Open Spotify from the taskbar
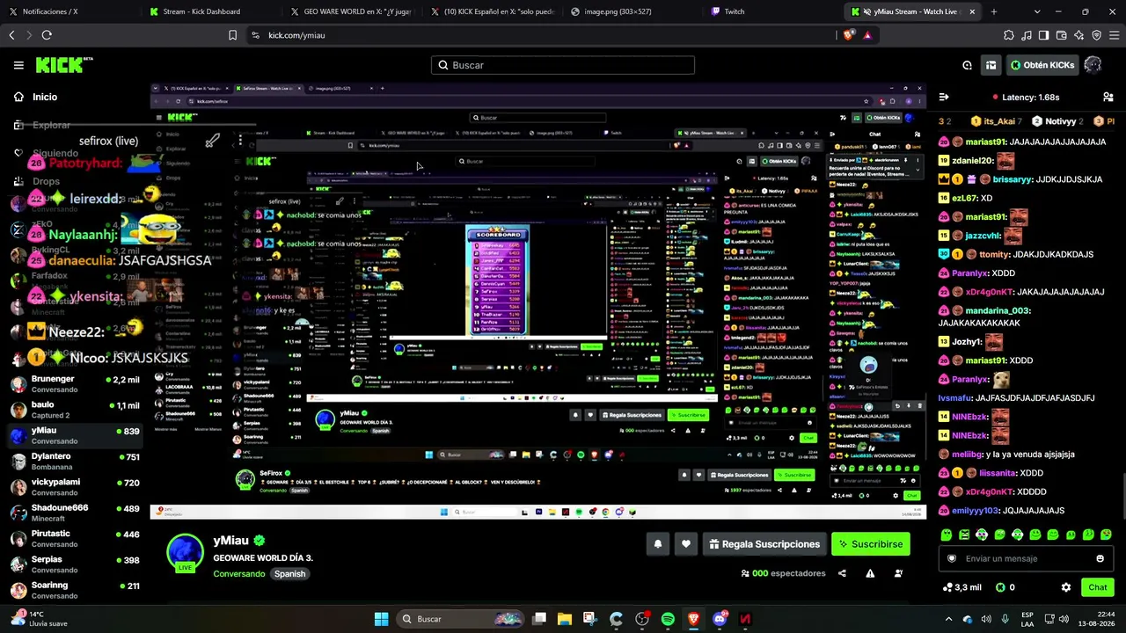This screenshot has width=1126, height=633. point(668,619)
